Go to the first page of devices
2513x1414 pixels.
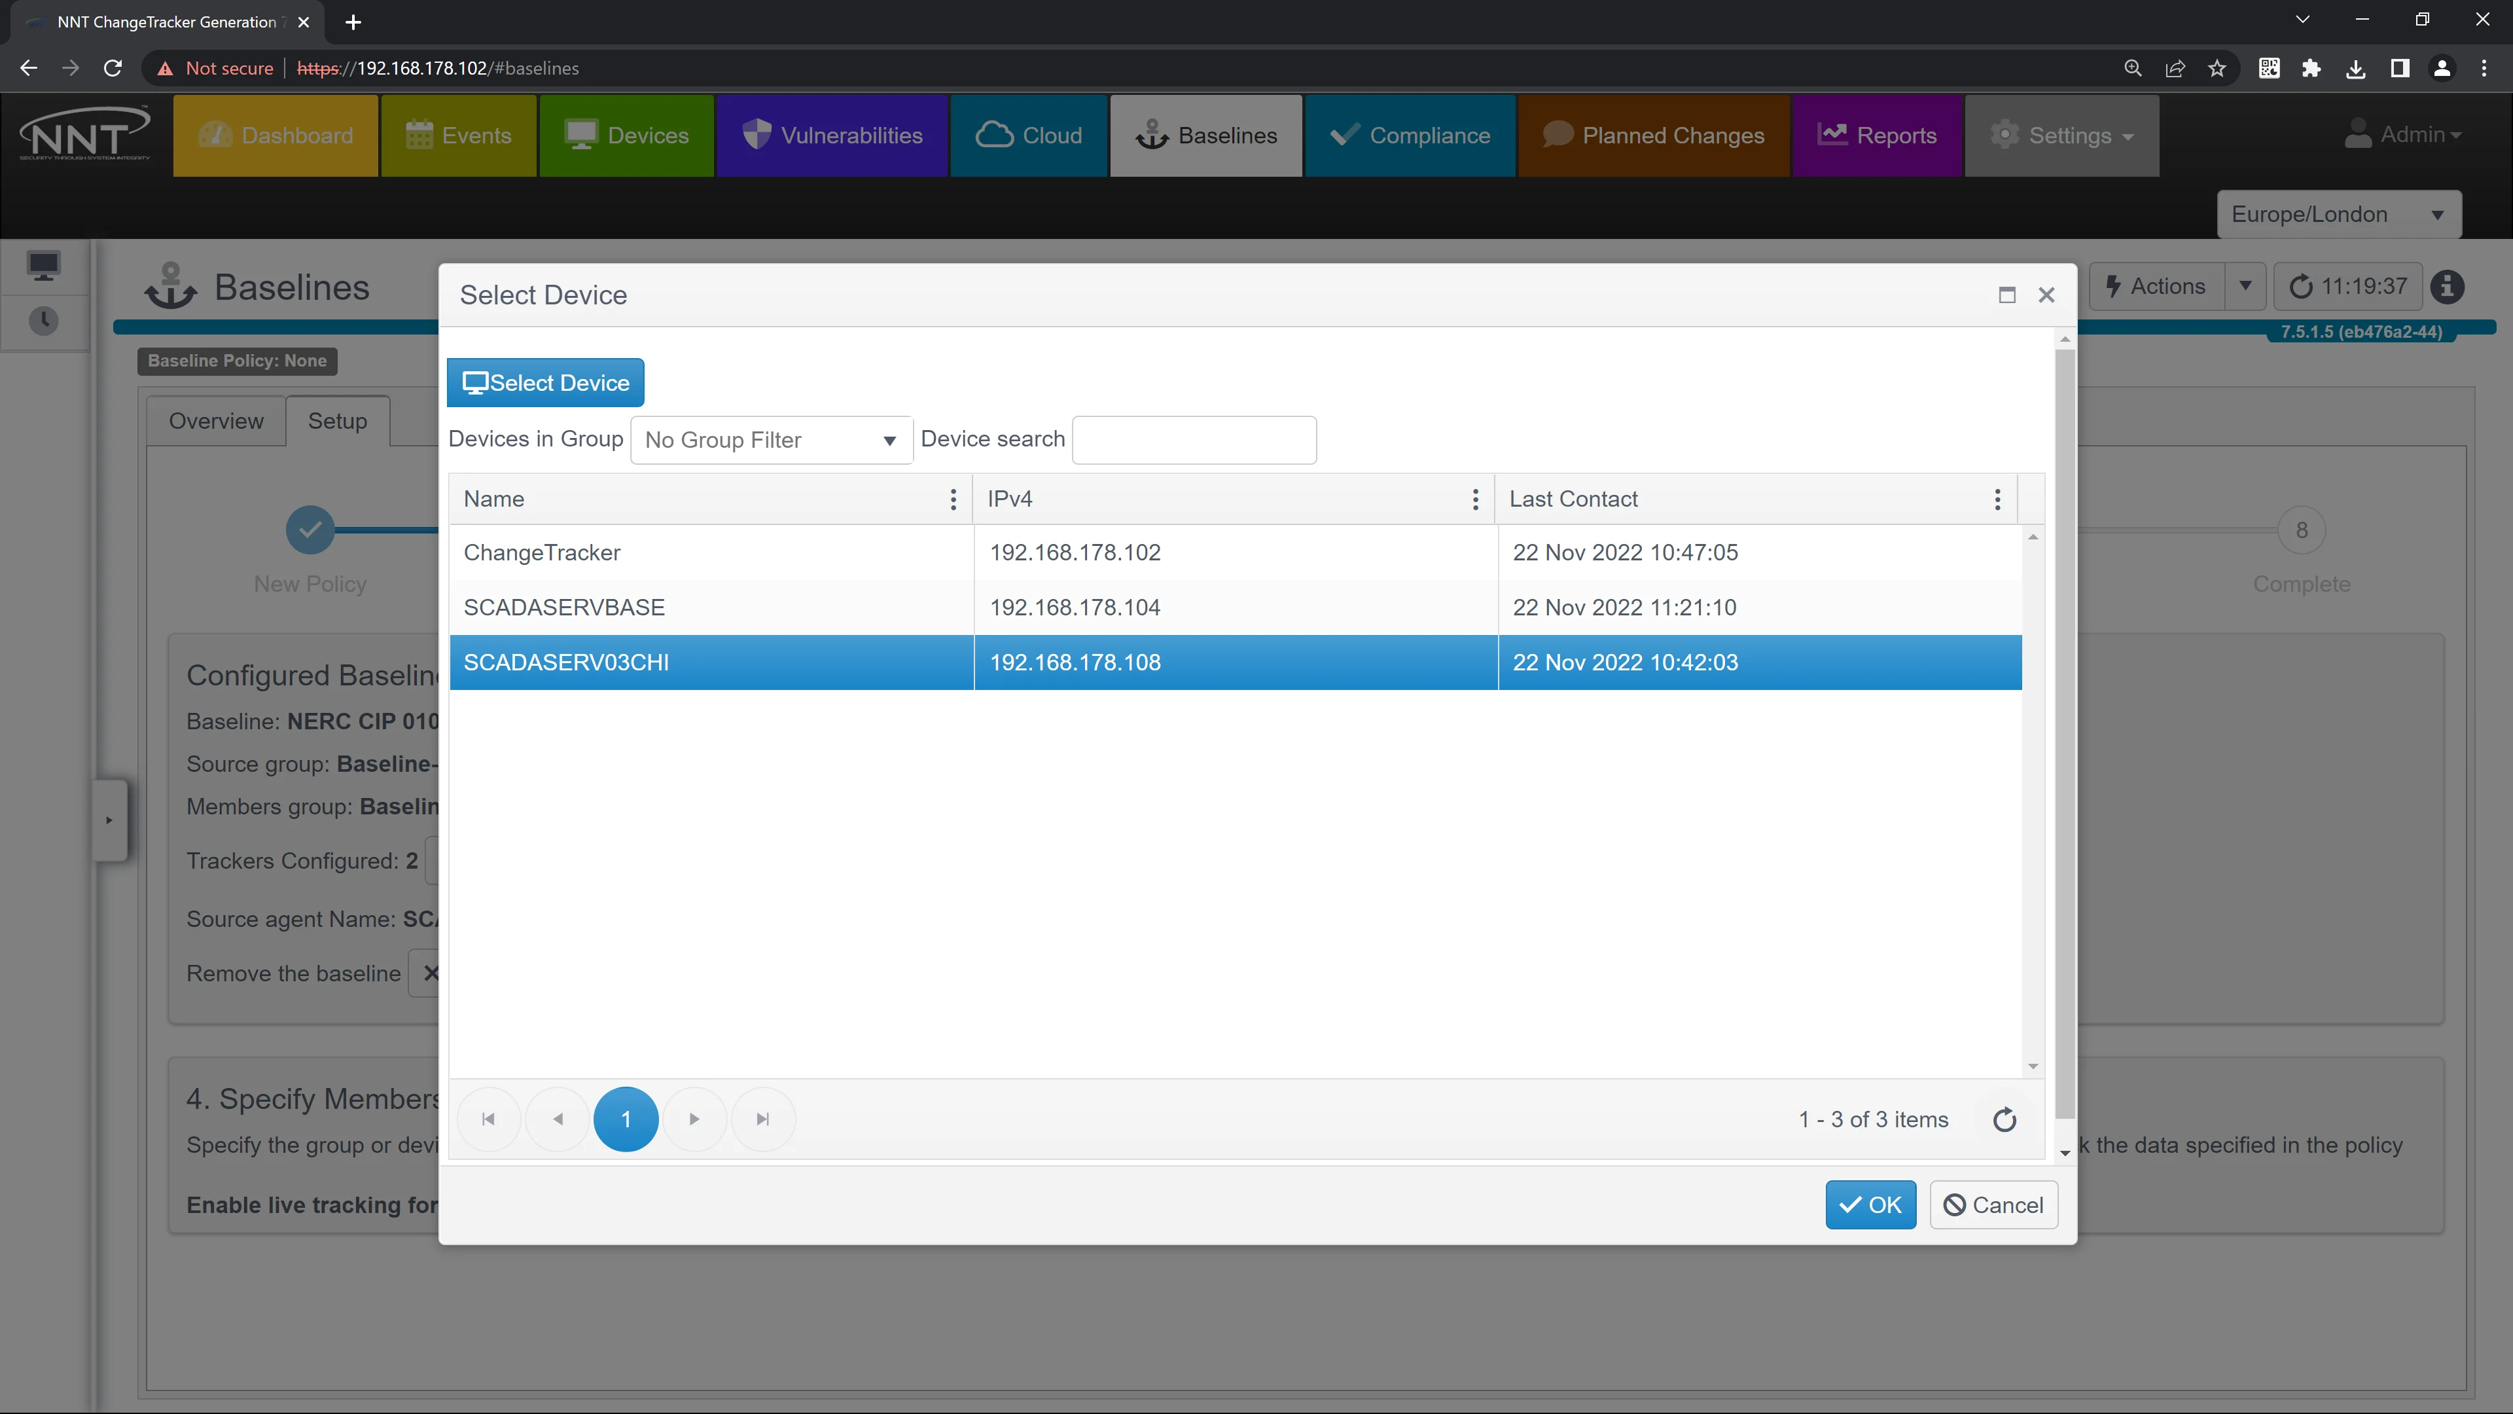(489, 1119)
